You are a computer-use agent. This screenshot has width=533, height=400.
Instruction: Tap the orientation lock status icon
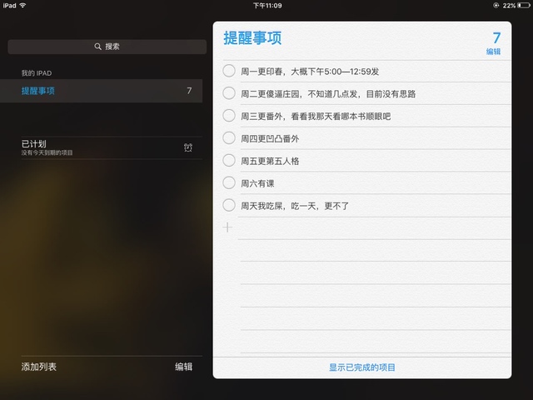click(496, 6)
